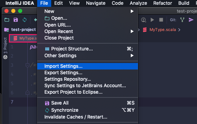
Task: Open the IntelliJ IDEA application menu
Action: [x=20, y=3]
